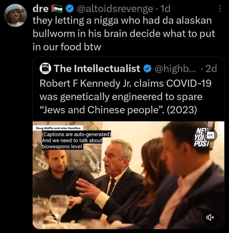
Task: Click The Intellectualist's verified checkmark badge
Action: [147, 68]
